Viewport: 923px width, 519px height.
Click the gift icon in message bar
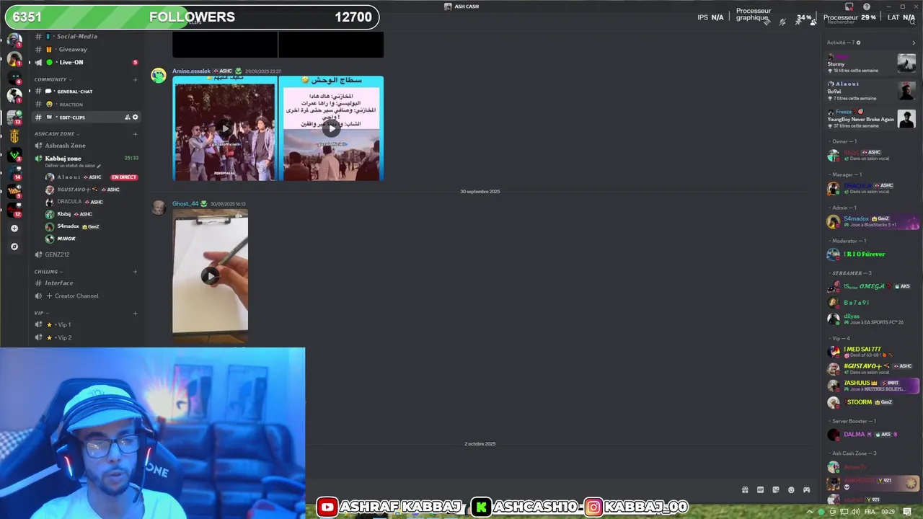tap(745, 490)
